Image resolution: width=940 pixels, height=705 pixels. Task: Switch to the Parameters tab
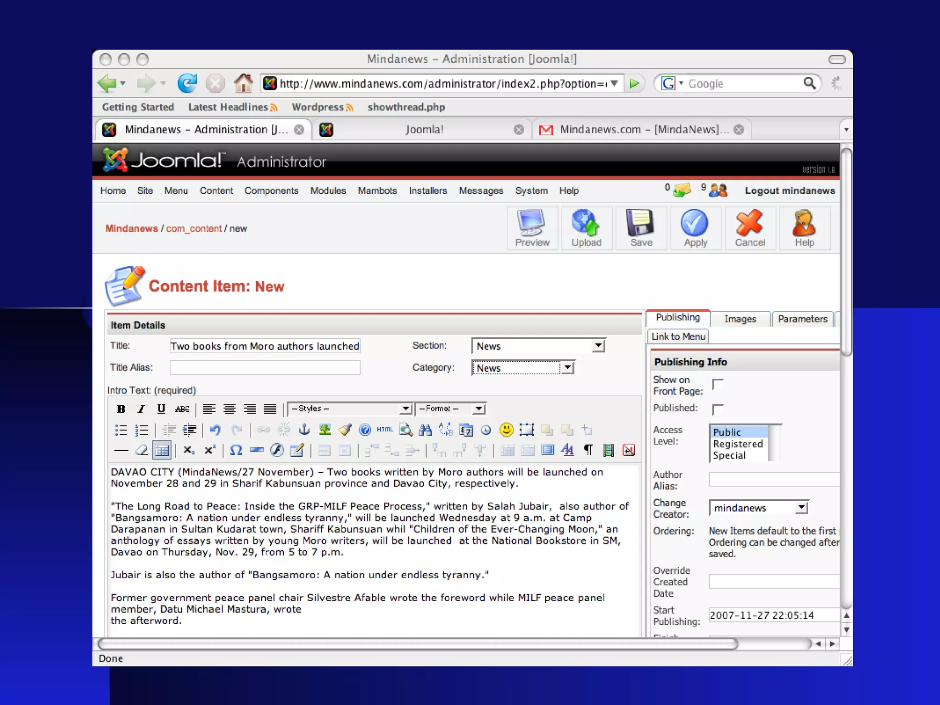pyautogui.click(x=802, y=319)
